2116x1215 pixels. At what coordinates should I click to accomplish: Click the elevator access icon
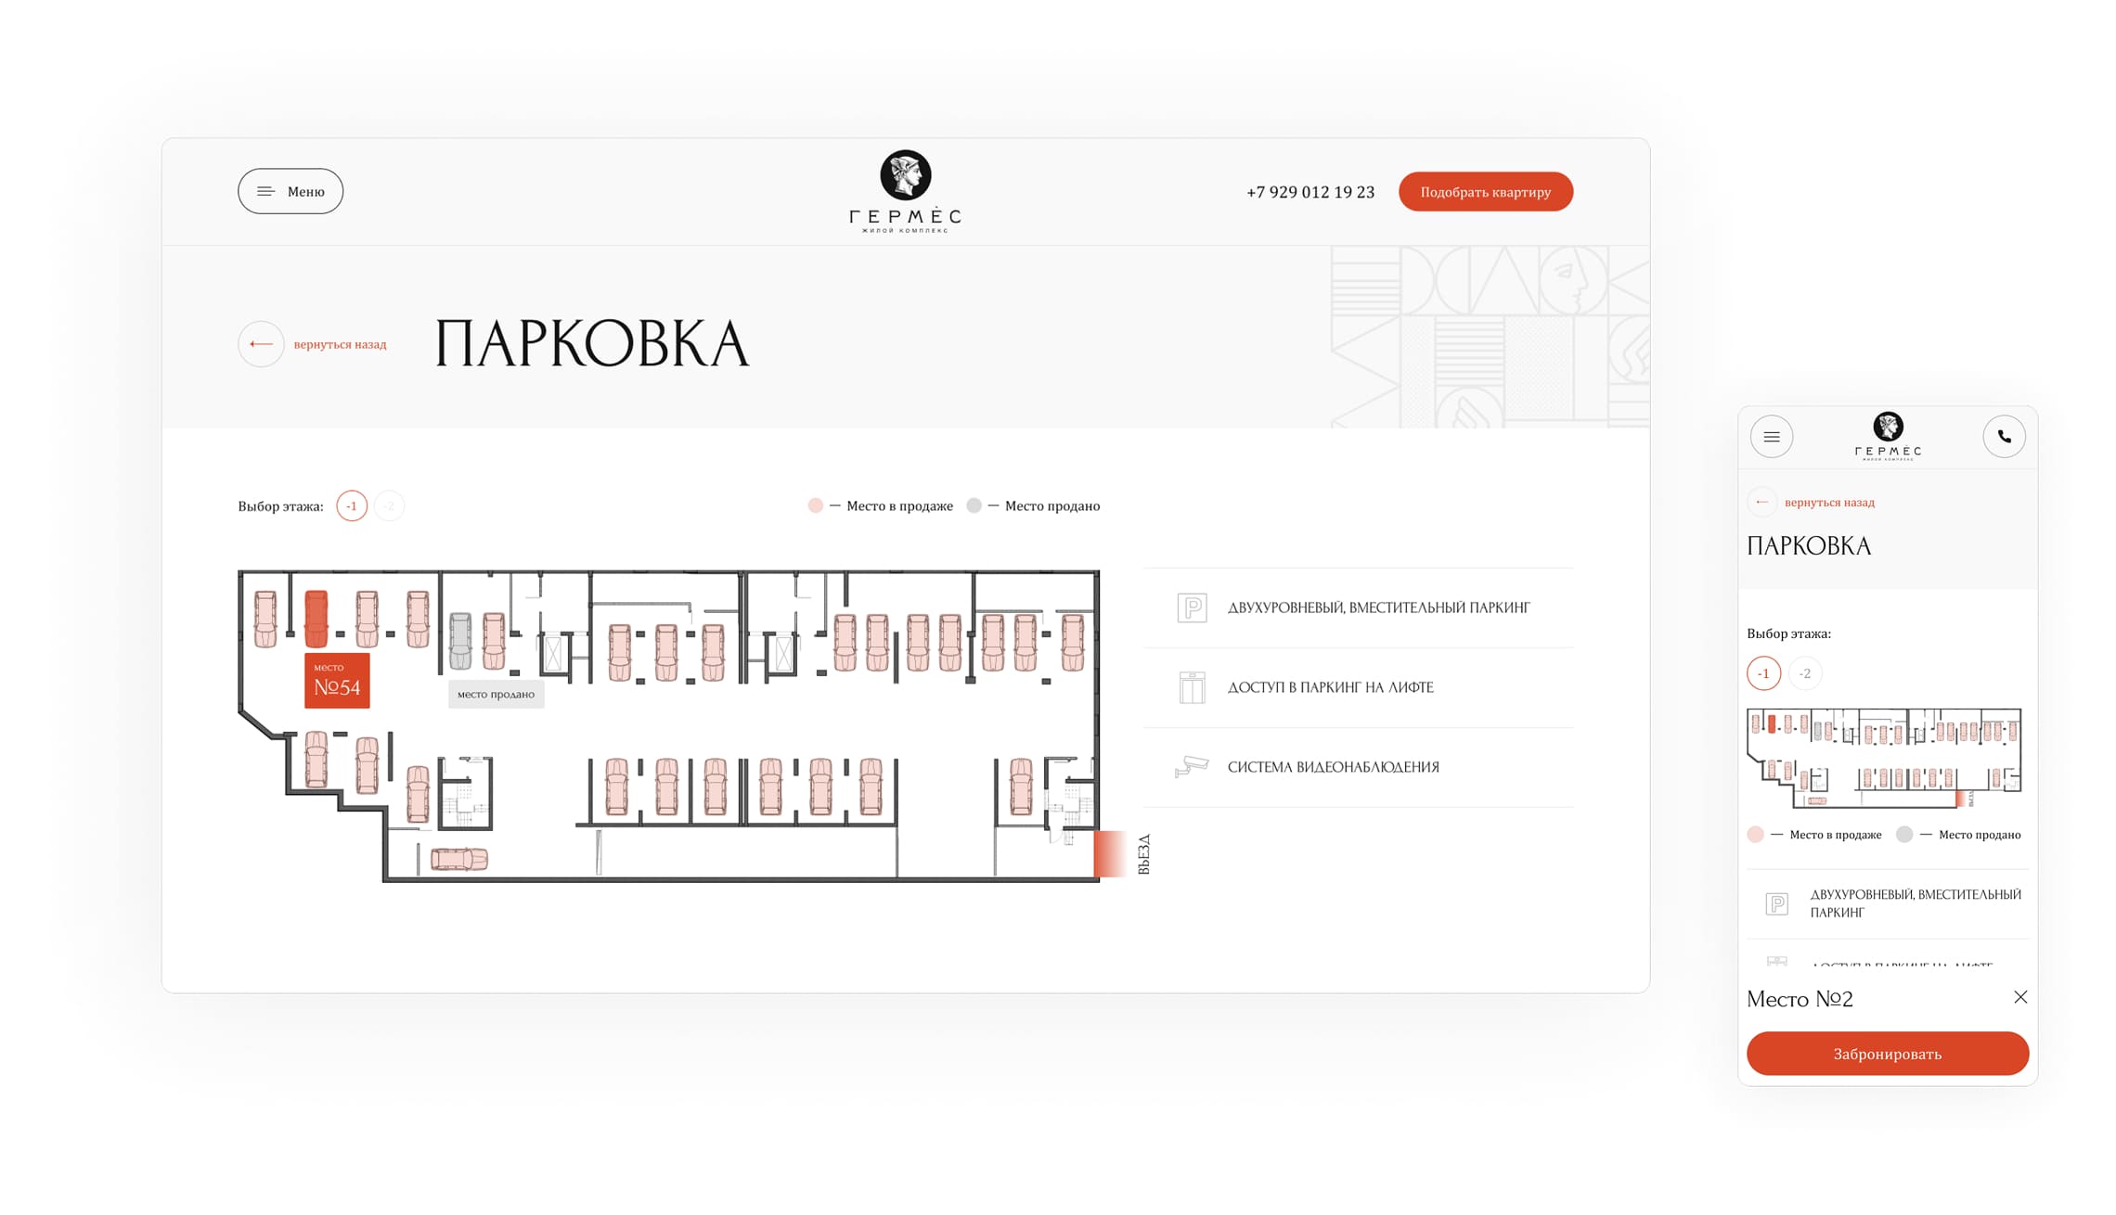[x=1192, y=687]
